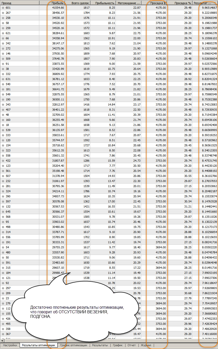Select the row icon for pass 597
The width and height of the screenshot is (218, 349).
point(3,201)
